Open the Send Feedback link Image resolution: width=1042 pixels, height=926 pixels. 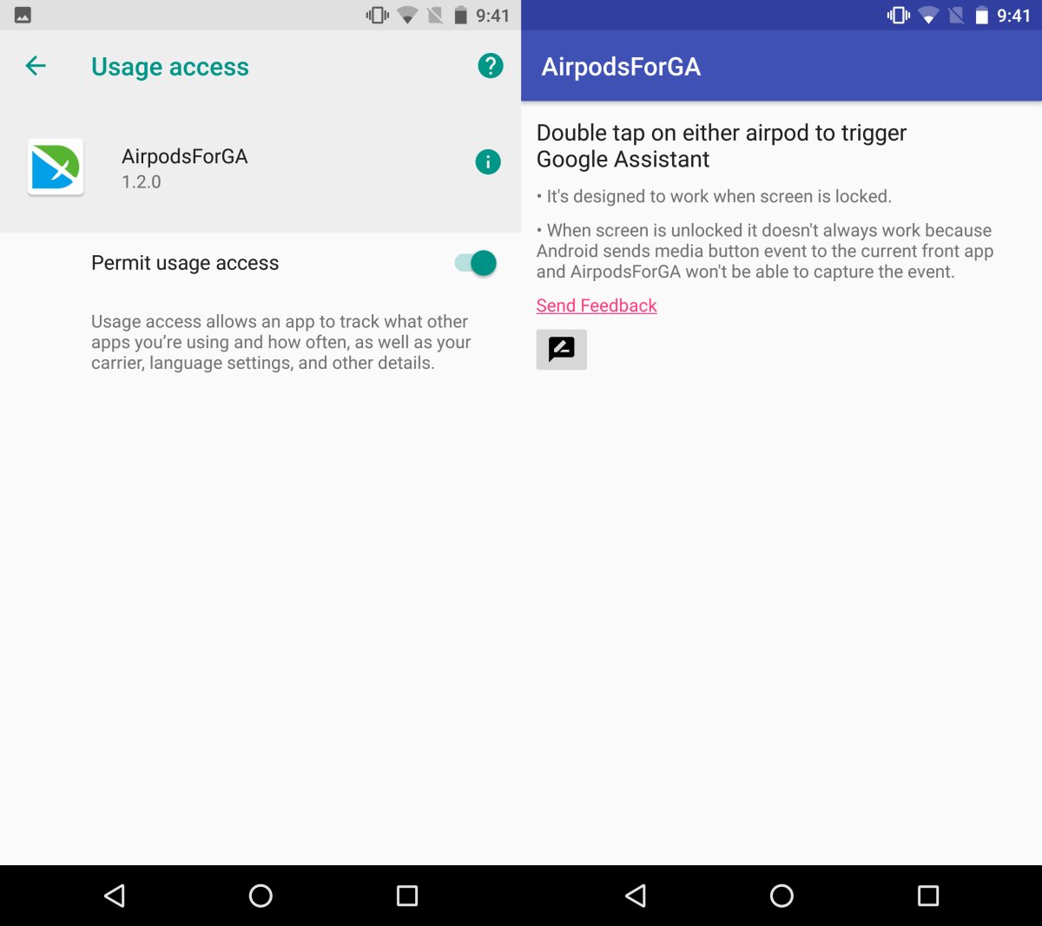(x=597, y=305)
